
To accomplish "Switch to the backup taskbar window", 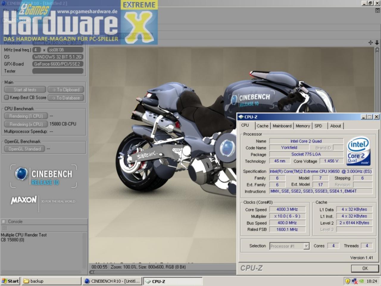I will [51, 281].
